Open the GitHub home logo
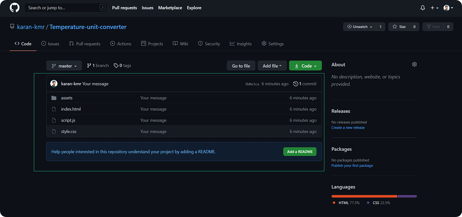Image resolution: width=462 pixels, height=217 pixels. point(15,8)
